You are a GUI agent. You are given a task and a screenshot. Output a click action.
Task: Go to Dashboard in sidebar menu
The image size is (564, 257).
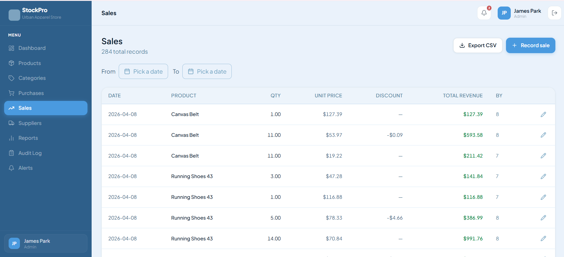tap(32, 48)
